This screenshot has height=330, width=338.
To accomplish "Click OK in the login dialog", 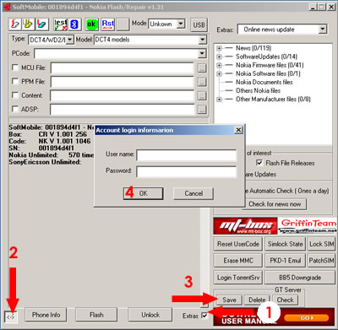I will (143, 193).
